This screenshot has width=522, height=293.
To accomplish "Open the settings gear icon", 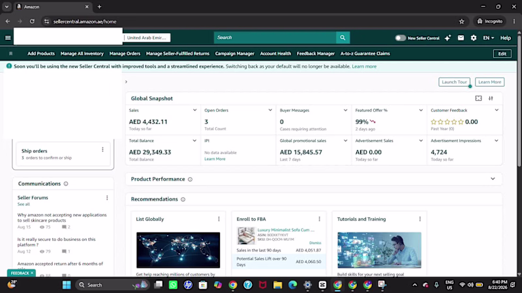I will [474, 38].
